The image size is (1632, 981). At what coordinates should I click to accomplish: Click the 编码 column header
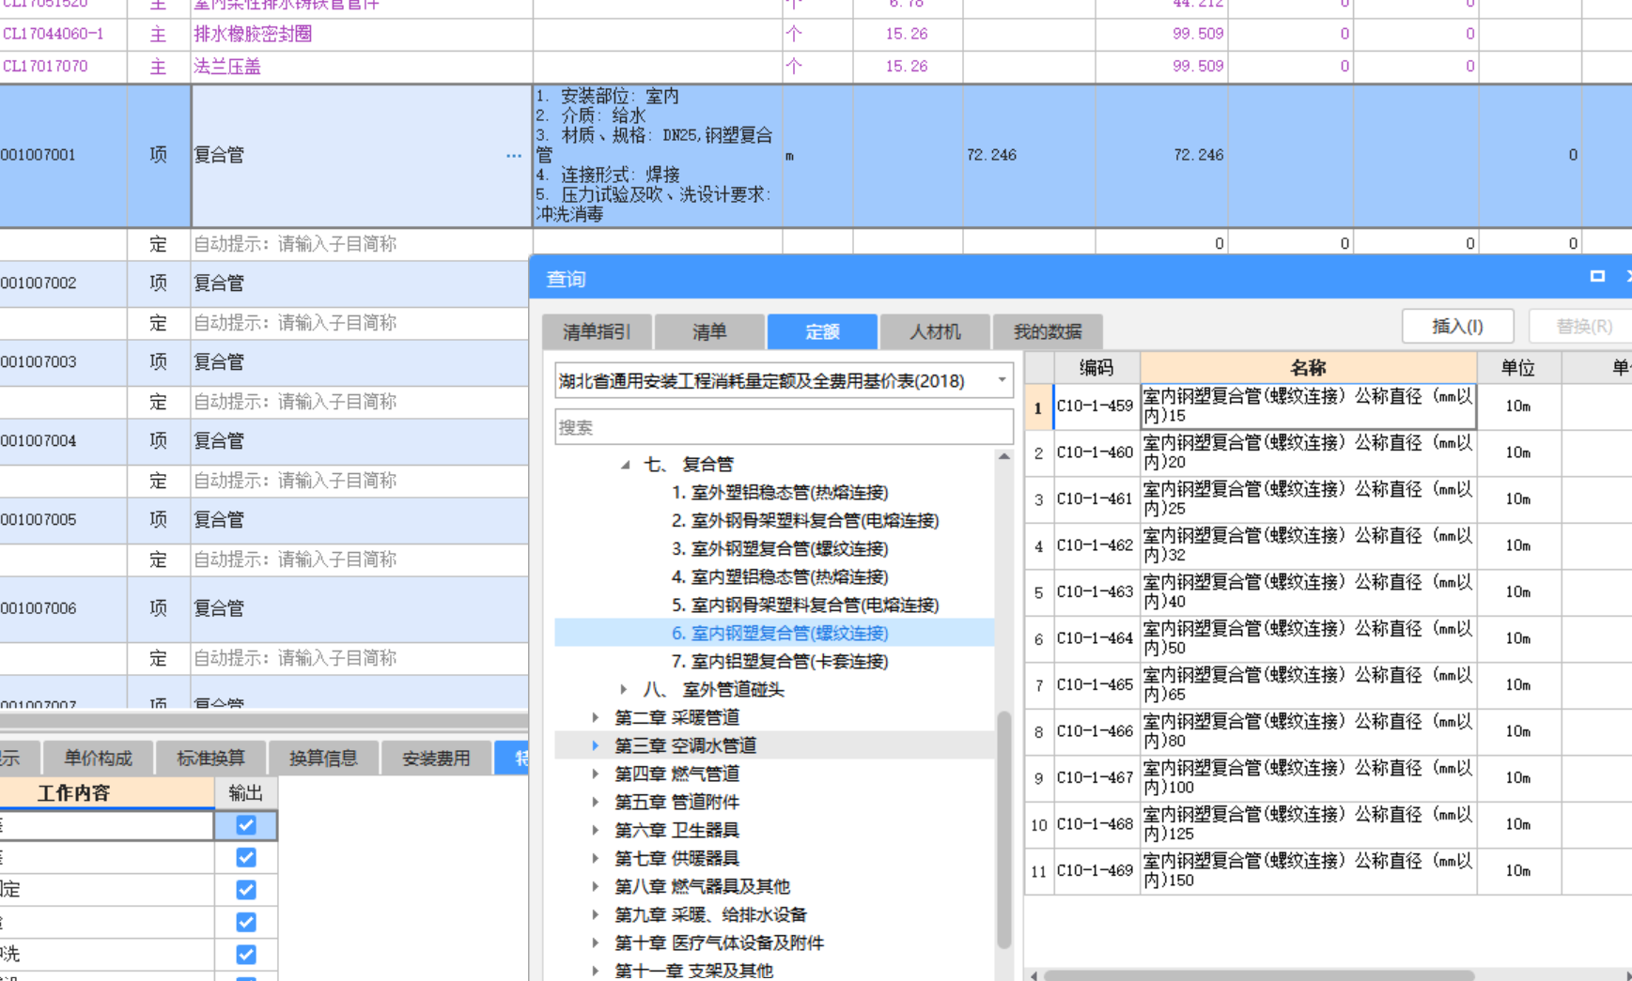click(x=1096, y=367)
